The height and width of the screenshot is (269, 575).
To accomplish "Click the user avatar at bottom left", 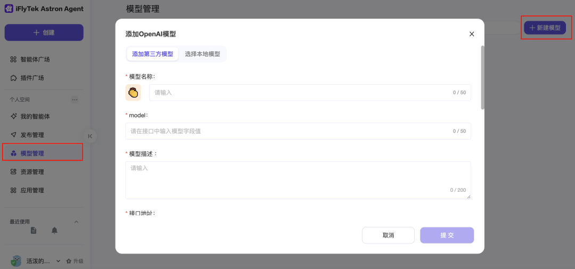I will 16,261.
